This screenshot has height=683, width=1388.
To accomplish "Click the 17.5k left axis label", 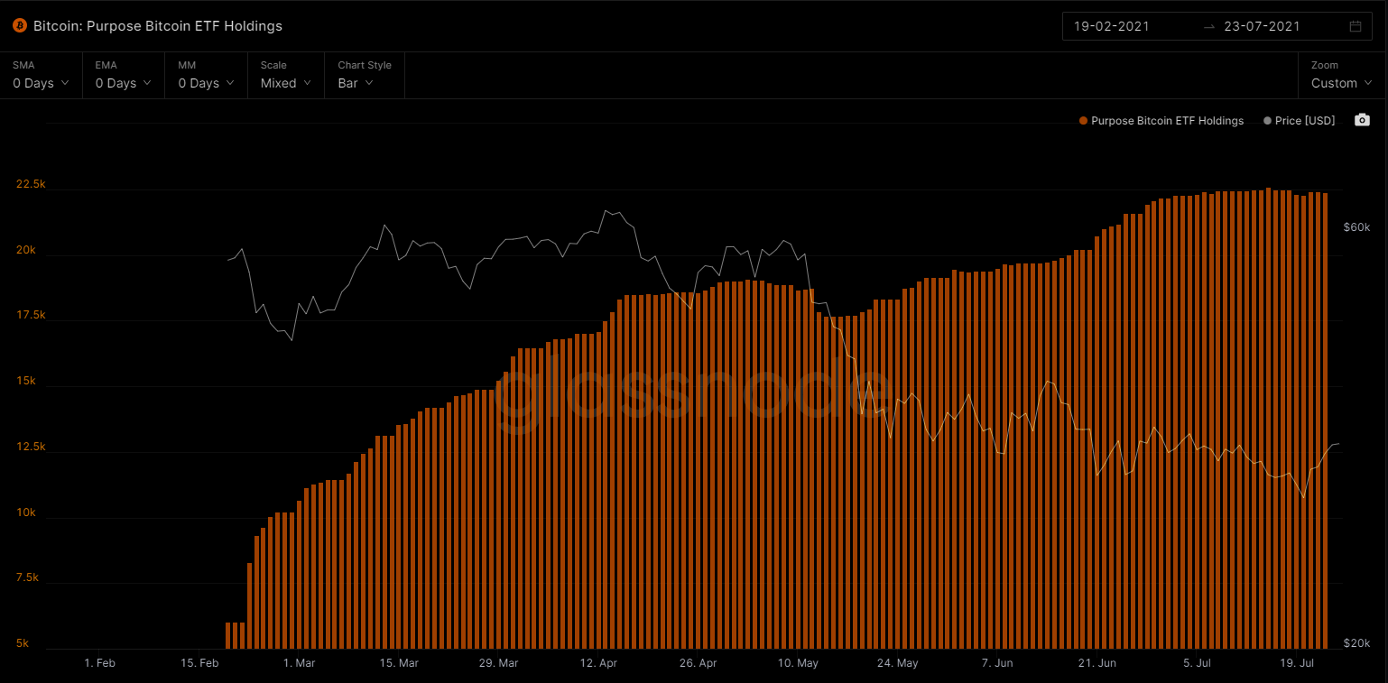I will coord(31,315).
